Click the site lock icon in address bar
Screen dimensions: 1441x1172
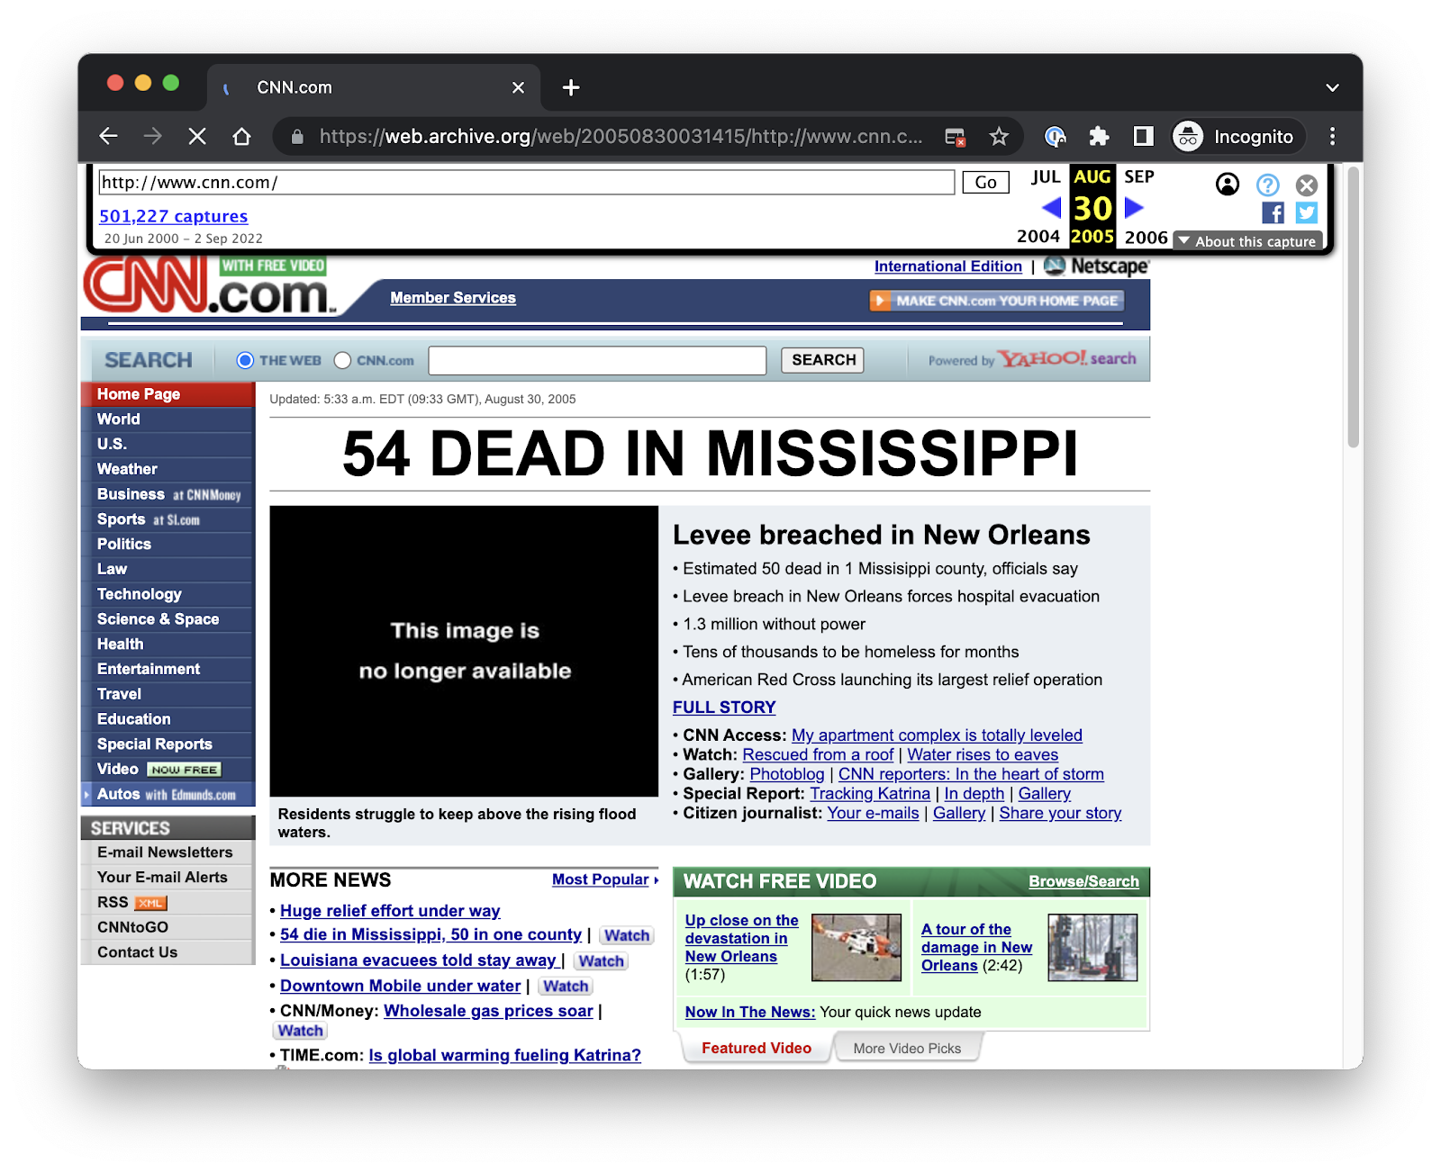(x=297, y=136)
